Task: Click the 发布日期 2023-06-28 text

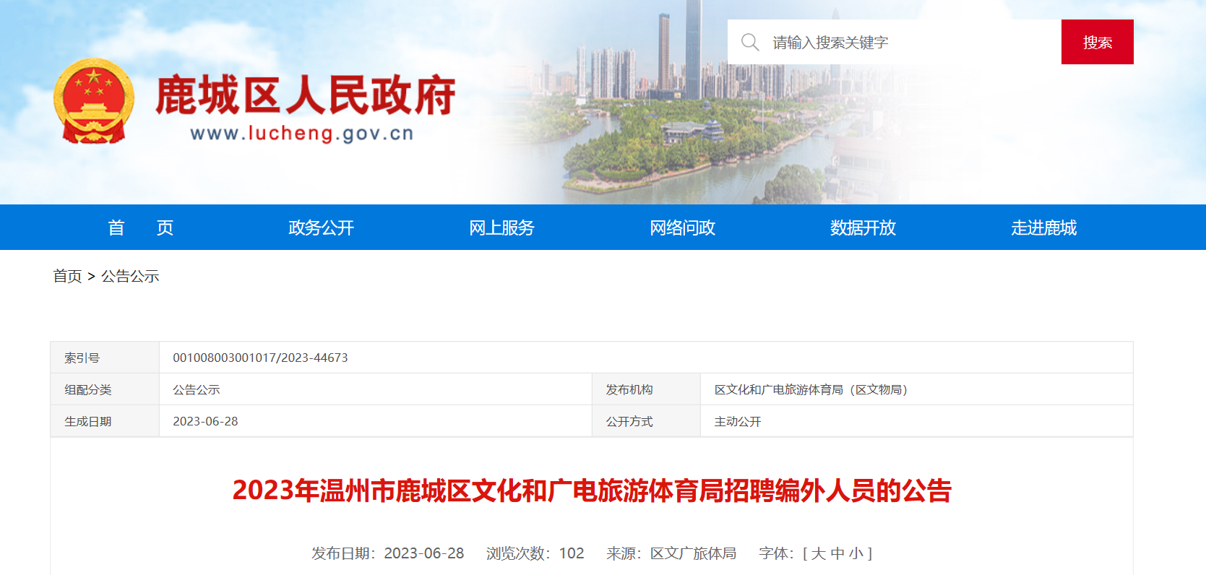Action: pos(388,553)
